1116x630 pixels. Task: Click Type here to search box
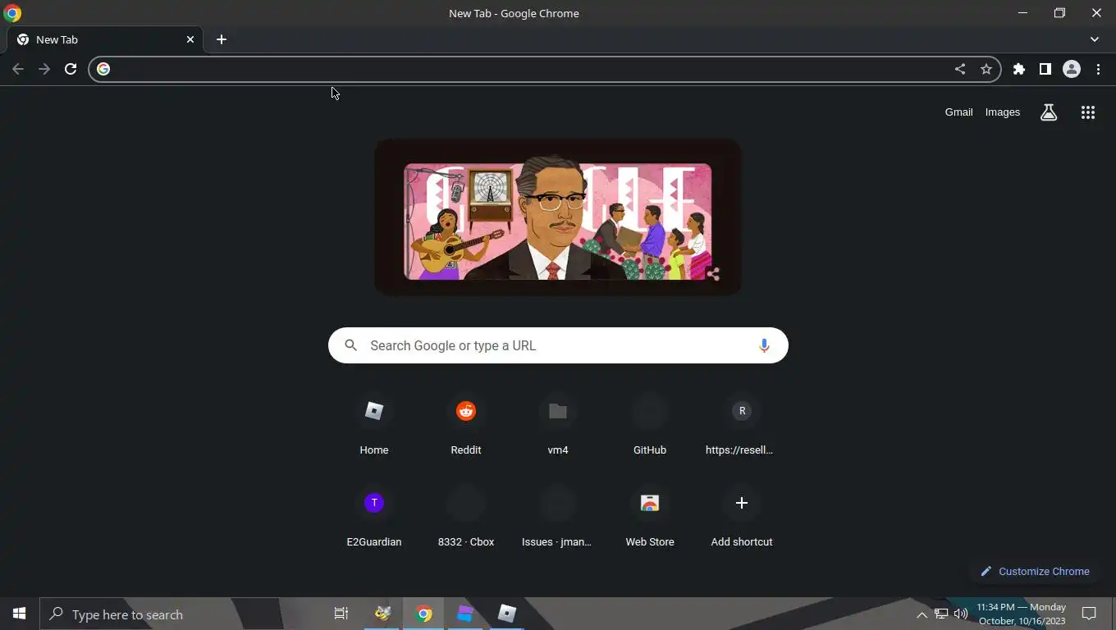pyautogui.click(x=160, y=614)
